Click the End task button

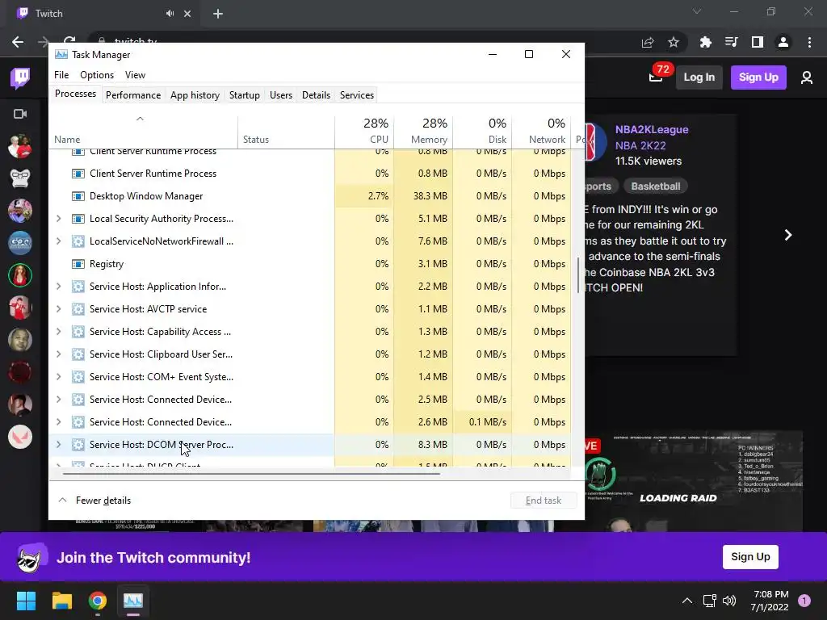click(x=544, y=501)
